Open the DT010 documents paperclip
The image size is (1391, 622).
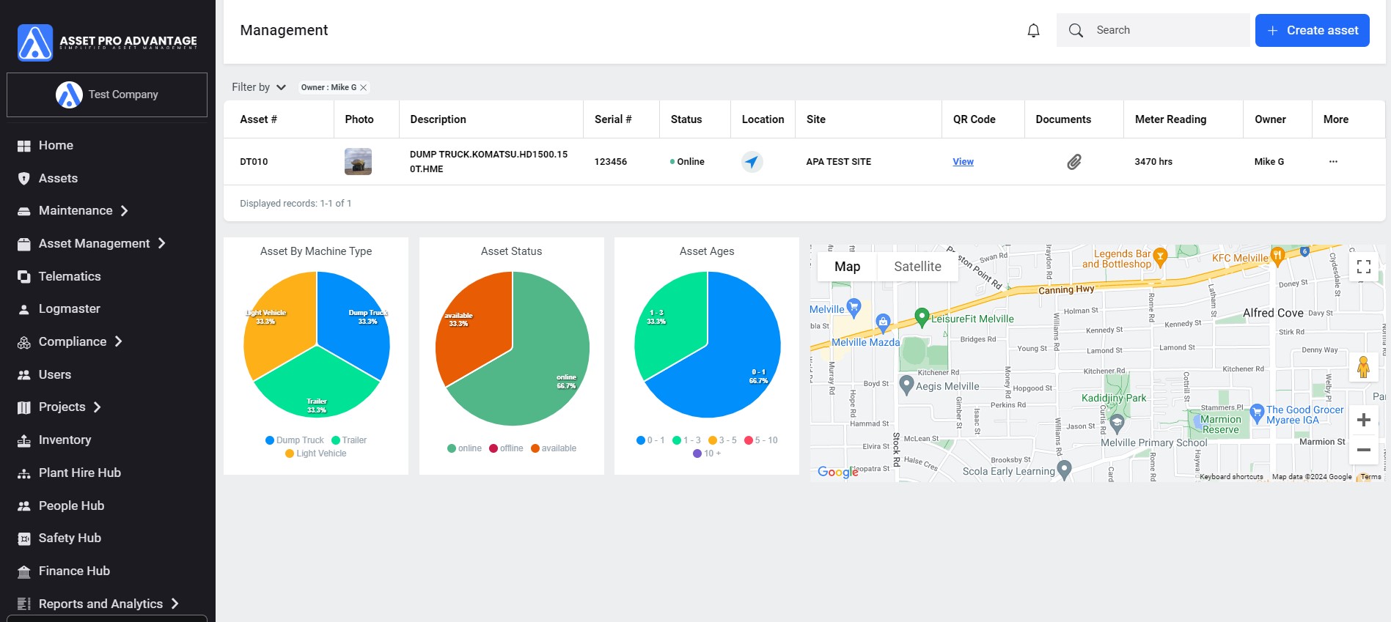click(x=1073, y=162)
